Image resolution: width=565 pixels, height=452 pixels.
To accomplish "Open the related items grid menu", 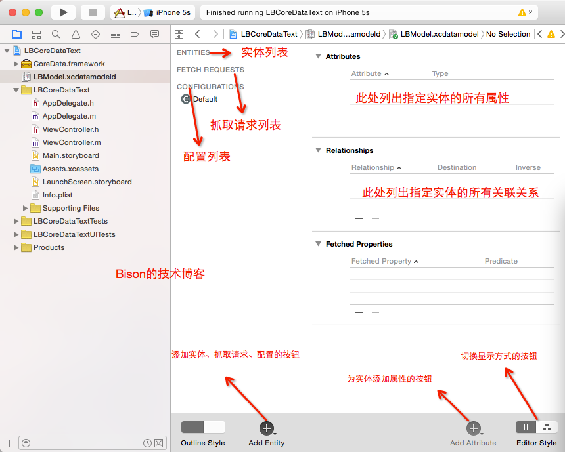I will 179,34.
